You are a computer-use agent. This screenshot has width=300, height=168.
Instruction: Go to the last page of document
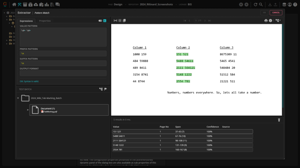(x=210, y=21)
